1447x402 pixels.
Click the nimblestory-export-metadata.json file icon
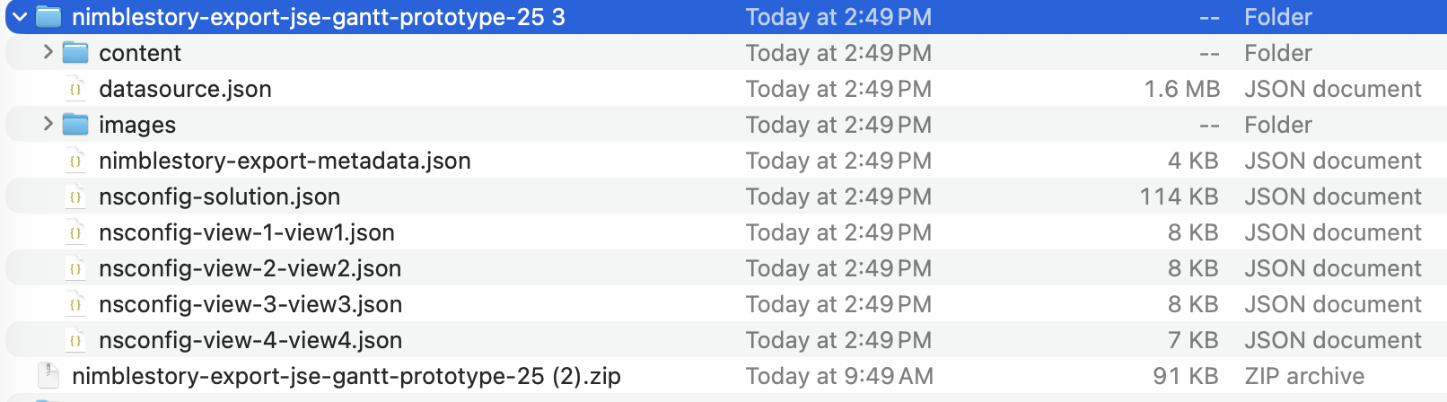[x=75, y=161]
